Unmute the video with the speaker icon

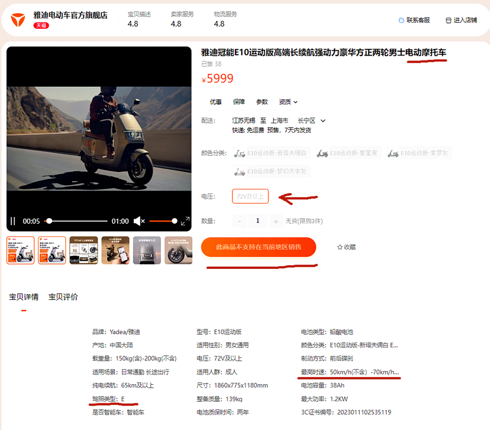pyautogui.click(x=139, y=221)
